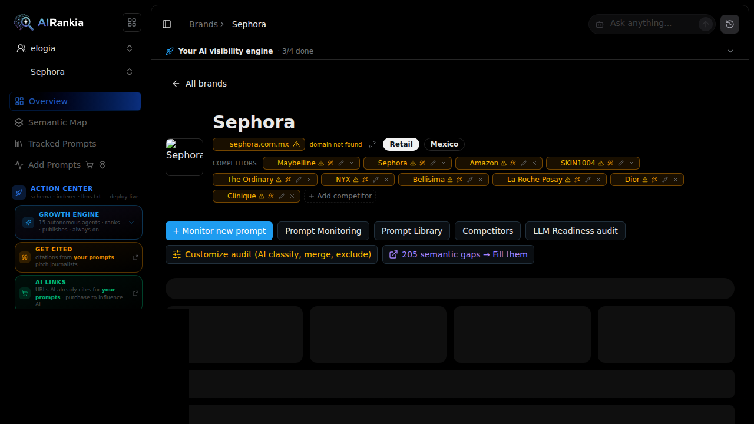The image size is (754, 424).
Task: Open the Prompt Monitoring tab
Action: pos(323,231)
